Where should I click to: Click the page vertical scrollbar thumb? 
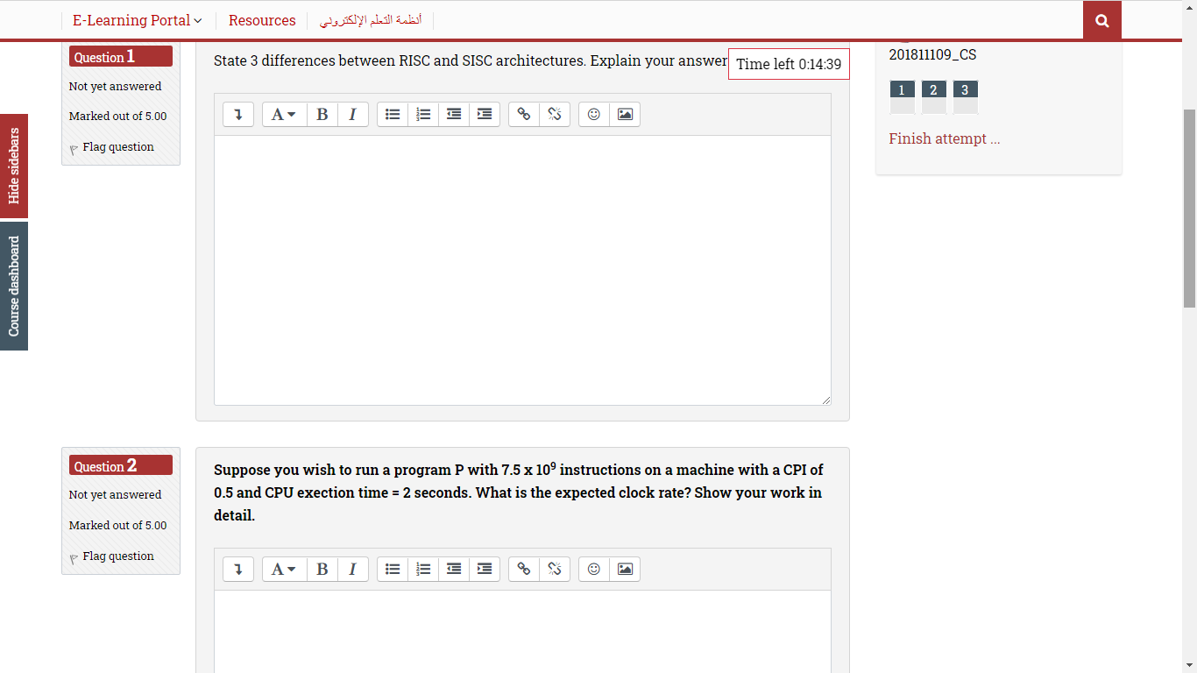(x=1189, y=209)
